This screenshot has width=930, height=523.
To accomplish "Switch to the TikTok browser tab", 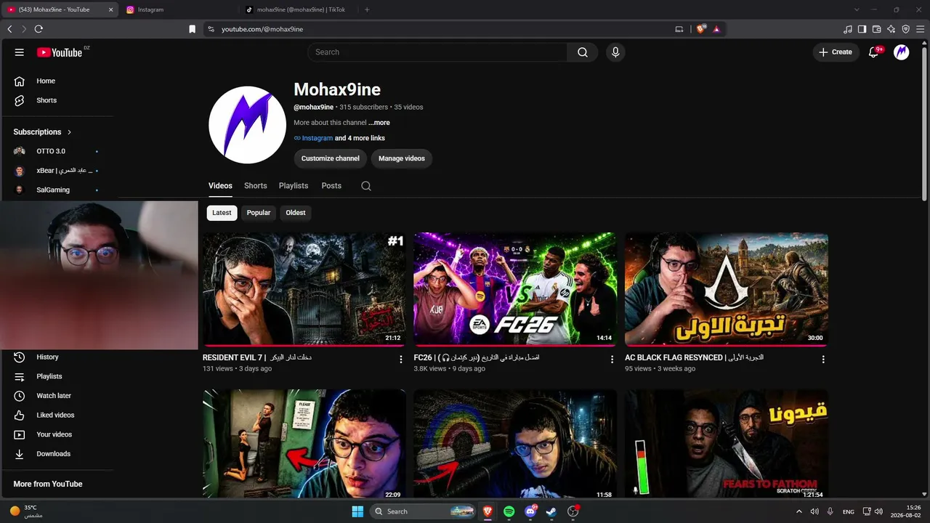I will pos(299,9).
